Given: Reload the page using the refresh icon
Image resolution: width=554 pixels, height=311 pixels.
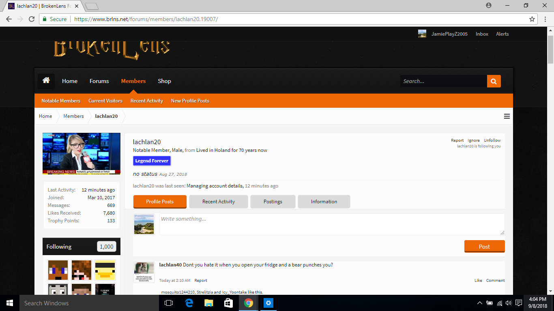Looking at the screenshot, I should tap(32, 19).
